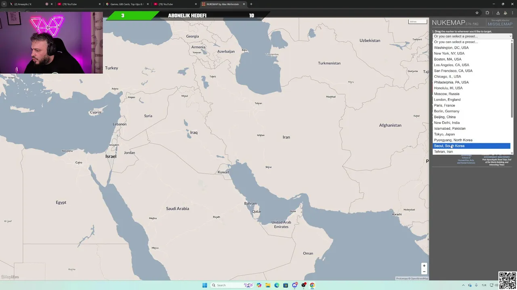Select highlighted Seoul, South Korea option
The height and width of the screenshot is (290, 517).
point(471,146)
